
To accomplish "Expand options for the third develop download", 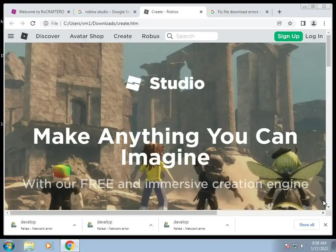I will 227,225.
